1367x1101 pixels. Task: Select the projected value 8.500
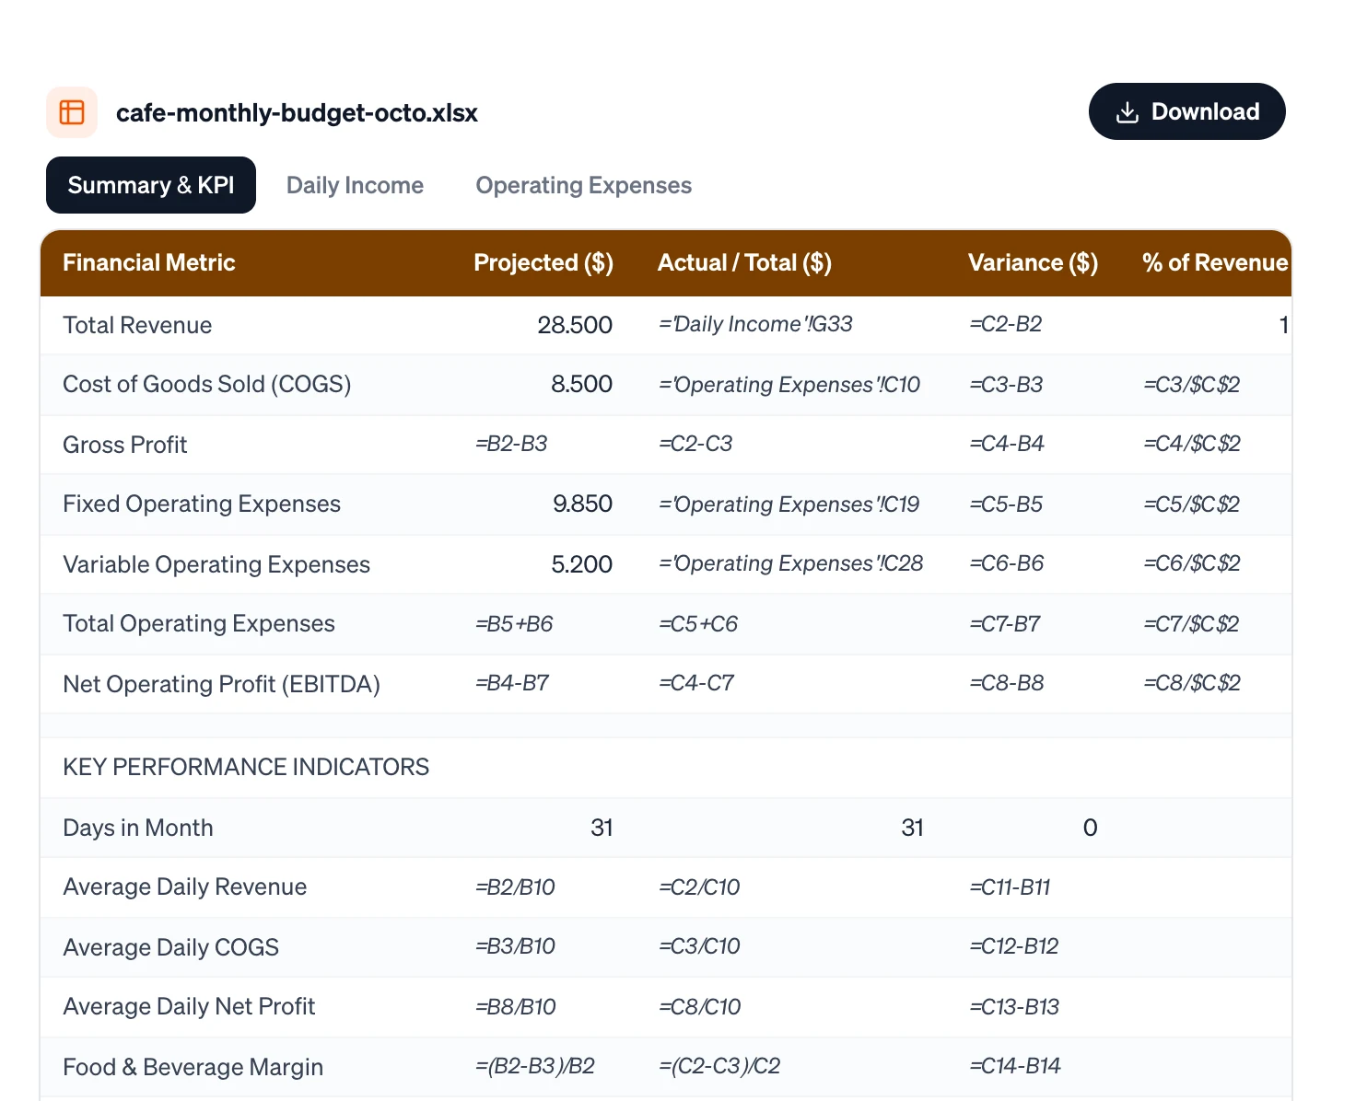[581, 384]
